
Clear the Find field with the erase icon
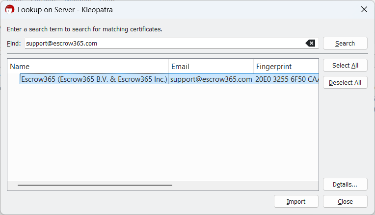310,43
